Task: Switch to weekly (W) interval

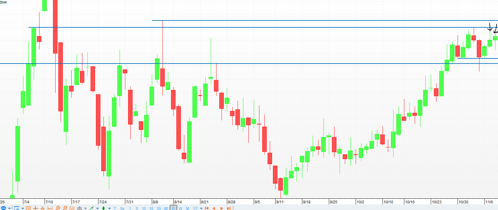Action: [x=181, y=208]
